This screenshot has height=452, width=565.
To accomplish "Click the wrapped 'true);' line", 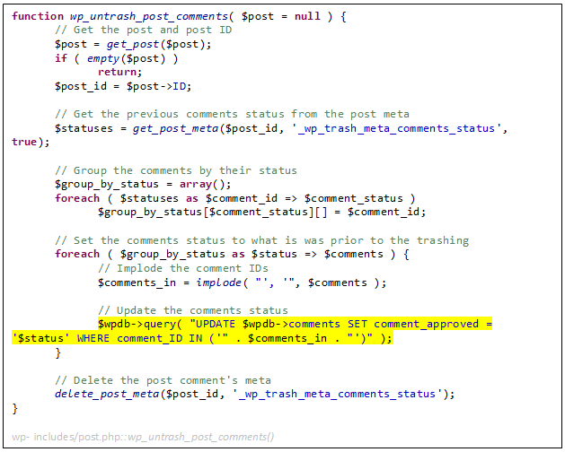I will (31, 142).
